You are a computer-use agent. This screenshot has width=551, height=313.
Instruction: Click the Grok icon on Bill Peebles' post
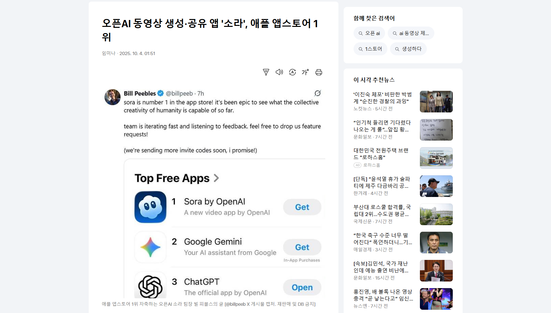click(317, 93)
